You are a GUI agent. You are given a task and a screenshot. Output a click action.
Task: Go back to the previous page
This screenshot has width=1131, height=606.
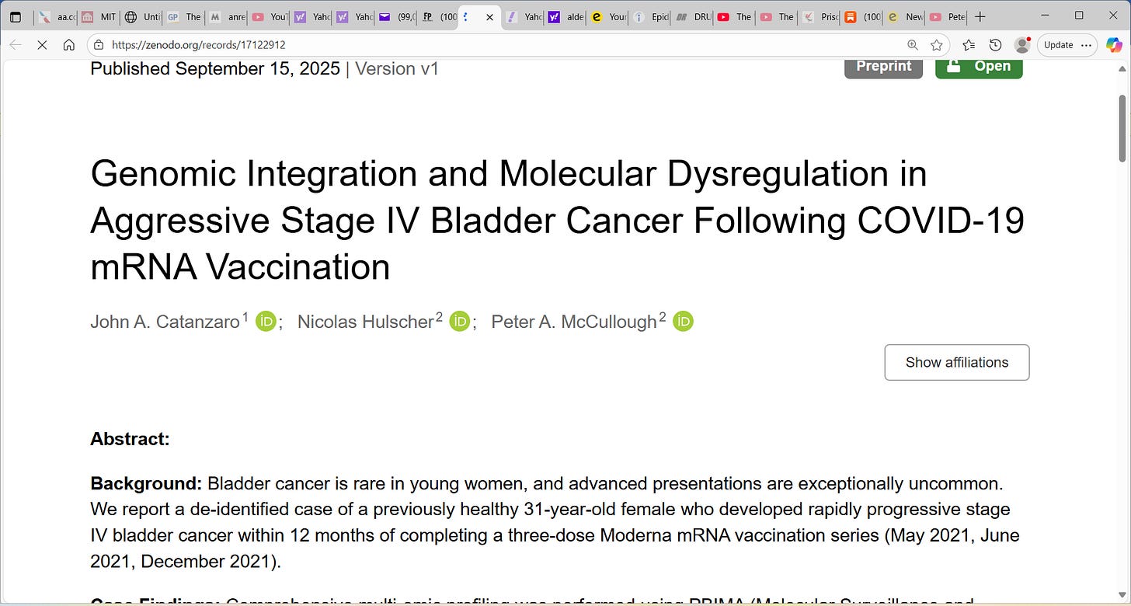click(16, 45)
